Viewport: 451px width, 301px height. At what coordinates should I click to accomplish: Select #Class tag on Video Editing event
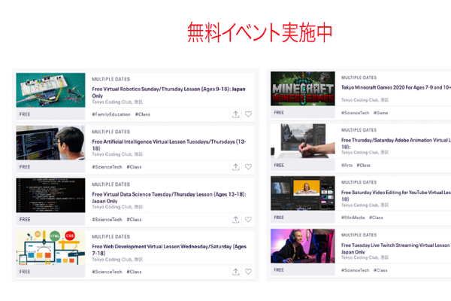(376, 217)
